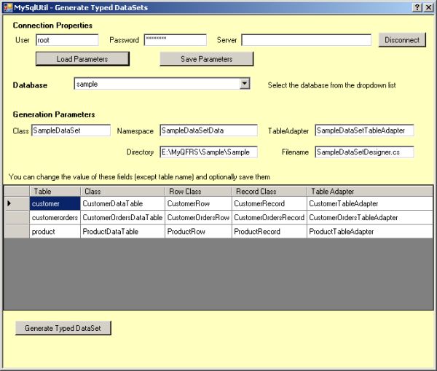This screenshot has height=371, width=437.
Task: Click the CustomerOrdersTableAdapter cell
Action: pos(370,218)
